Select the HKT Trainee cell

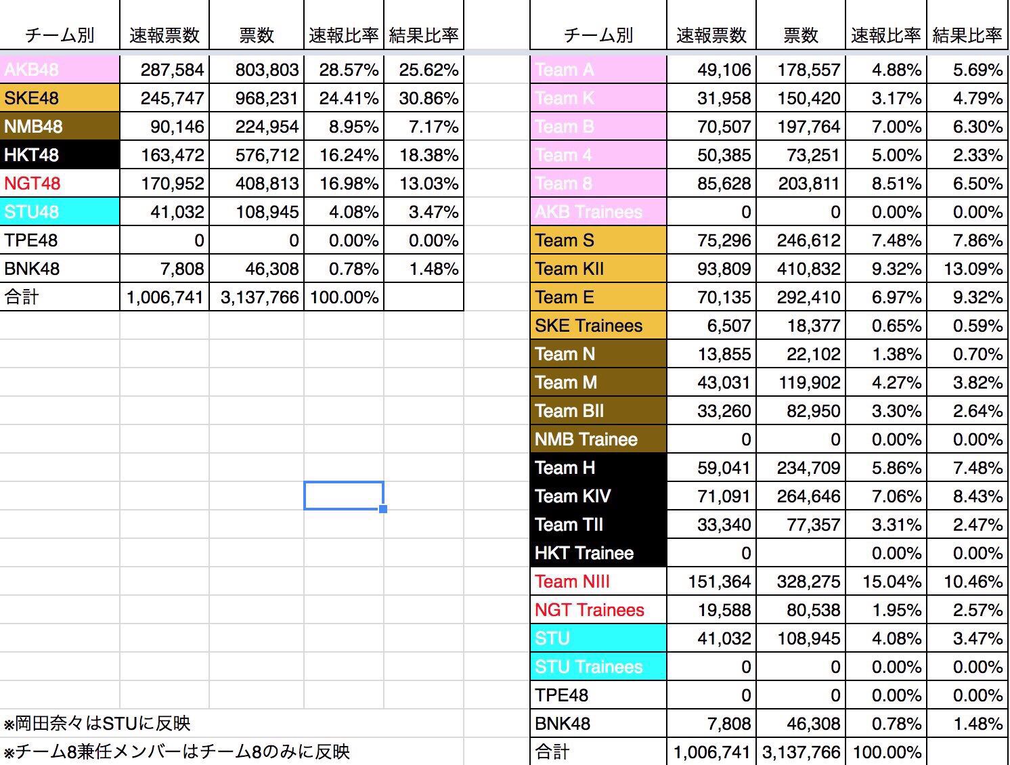click(x=598, y=553)
